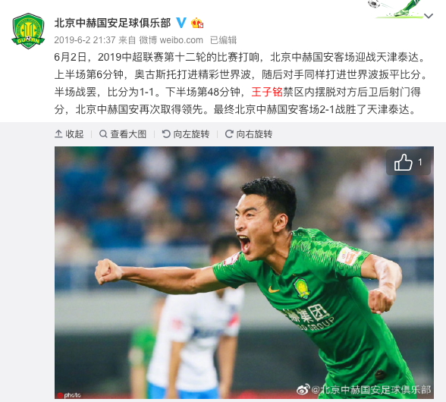Screen dimensions: 446x402
Task: Click the rotate-left arrow icon
Action: [166, 133]
